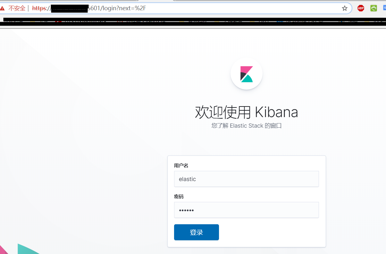386x254 pixels.
Task: Focus the password input field
Action: [x=246, y=210]
